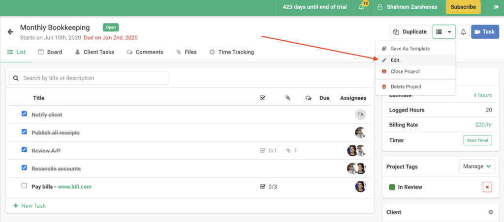Uncheck the Notify client task checkbox
Image resolution: width=504 pixels, height=222 pixels.
(x=24, y=114)
